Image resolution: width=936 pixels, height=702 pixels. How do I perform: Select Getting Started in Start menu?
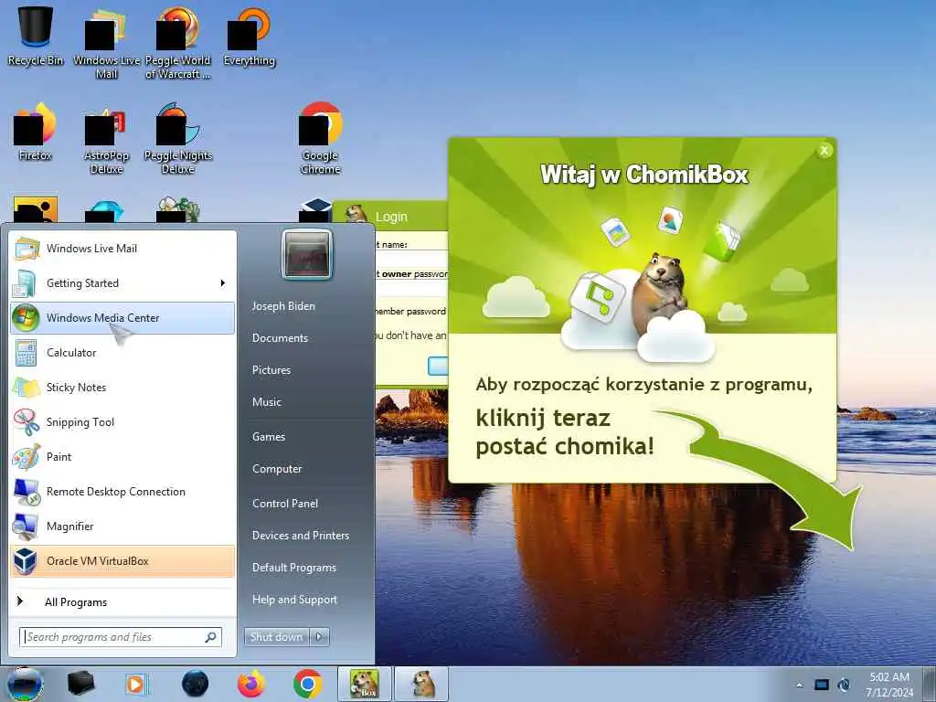pos(122,283)
